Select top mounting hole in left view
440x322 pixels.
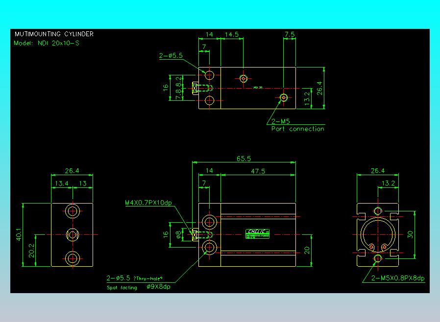point(73,211)
